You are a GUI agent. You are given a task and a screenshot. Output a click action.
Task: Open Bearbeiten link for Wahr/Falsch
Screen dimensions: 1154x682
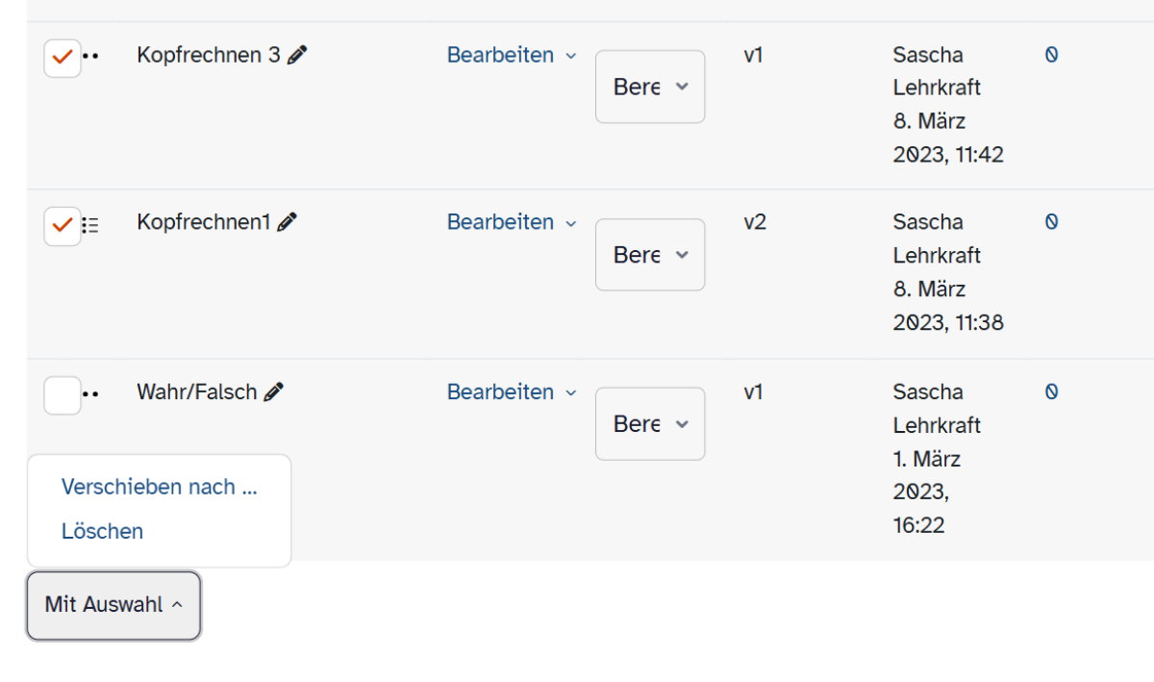(x=512, y=392)
